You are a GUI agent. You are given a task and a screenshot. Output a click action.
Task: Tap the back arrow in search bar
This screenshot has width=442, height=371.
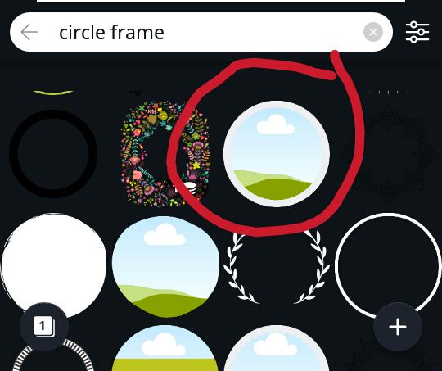click(x=29, y=32)
